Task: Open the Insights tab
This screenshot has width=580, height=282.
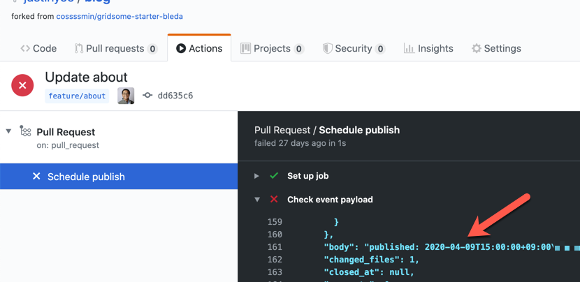Action: tap(428, 48)
